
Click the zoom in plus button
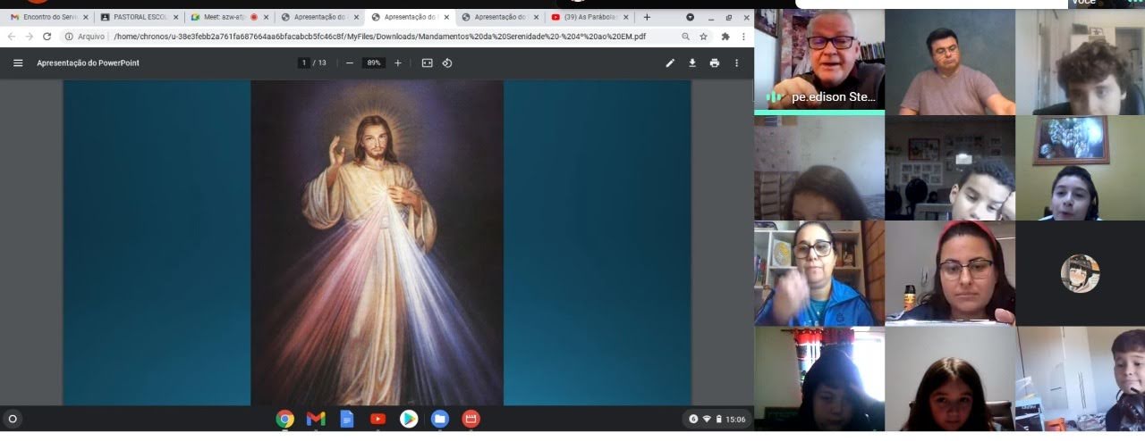[398, 63]
